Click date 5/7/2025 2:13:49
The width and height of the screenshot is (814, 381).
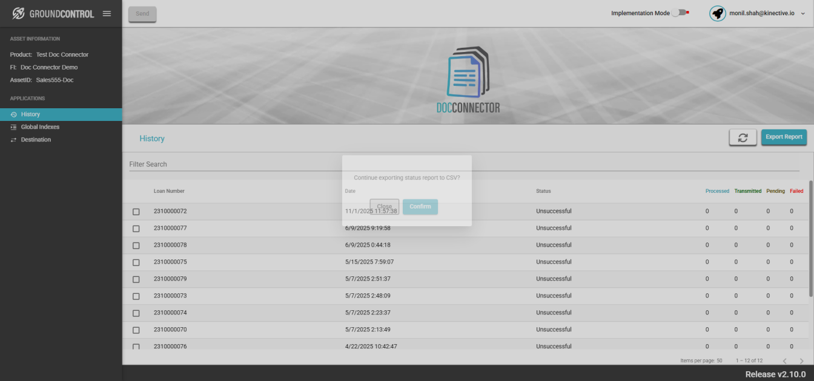coord(368,330)
